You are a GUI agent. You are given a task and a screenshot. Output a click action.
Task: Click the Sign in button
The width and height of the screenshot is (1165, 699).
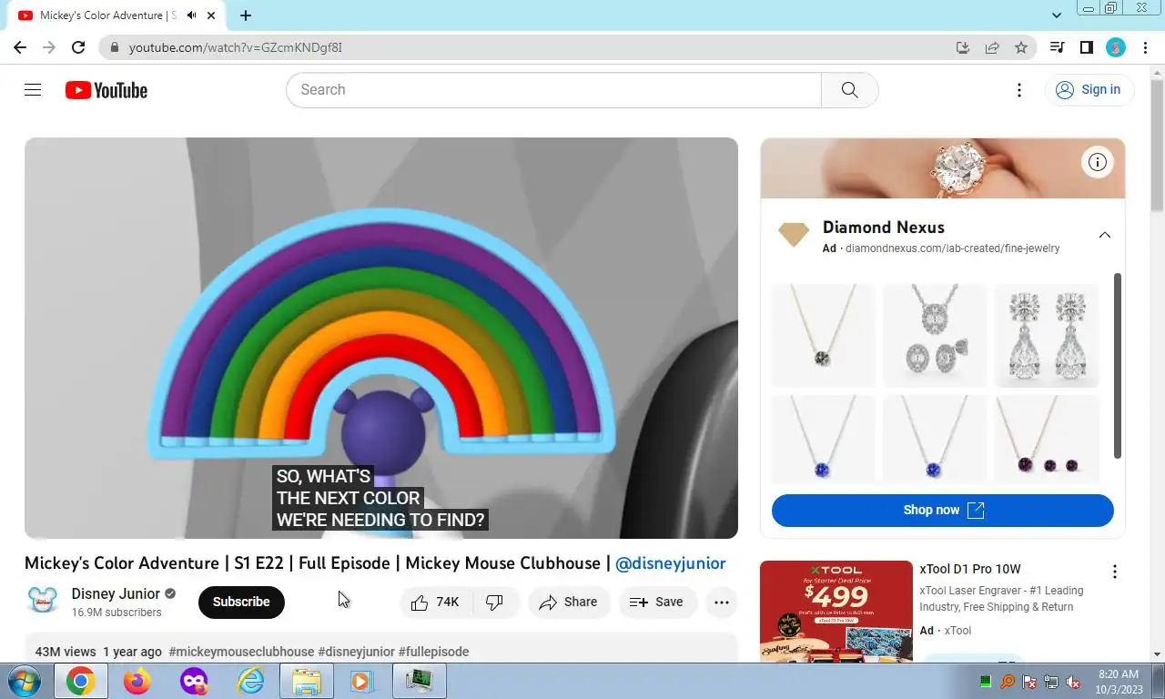click(x=1089, y=89)
